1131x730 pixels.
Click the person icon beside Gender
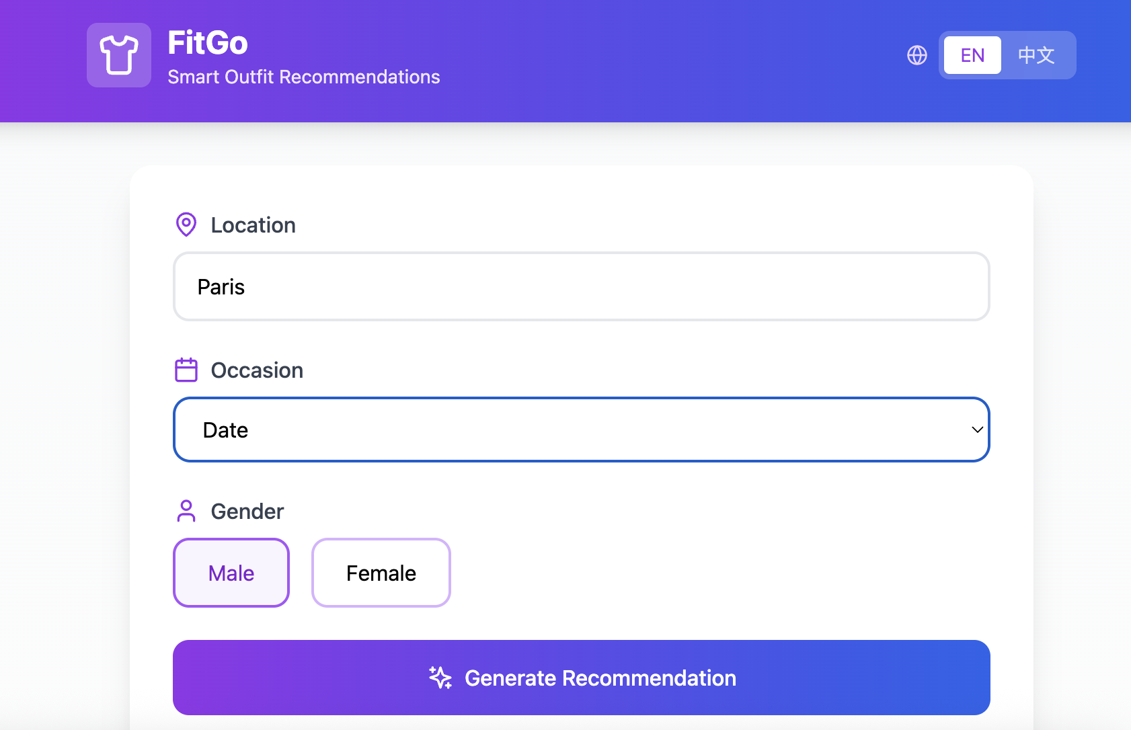point(186,511)
